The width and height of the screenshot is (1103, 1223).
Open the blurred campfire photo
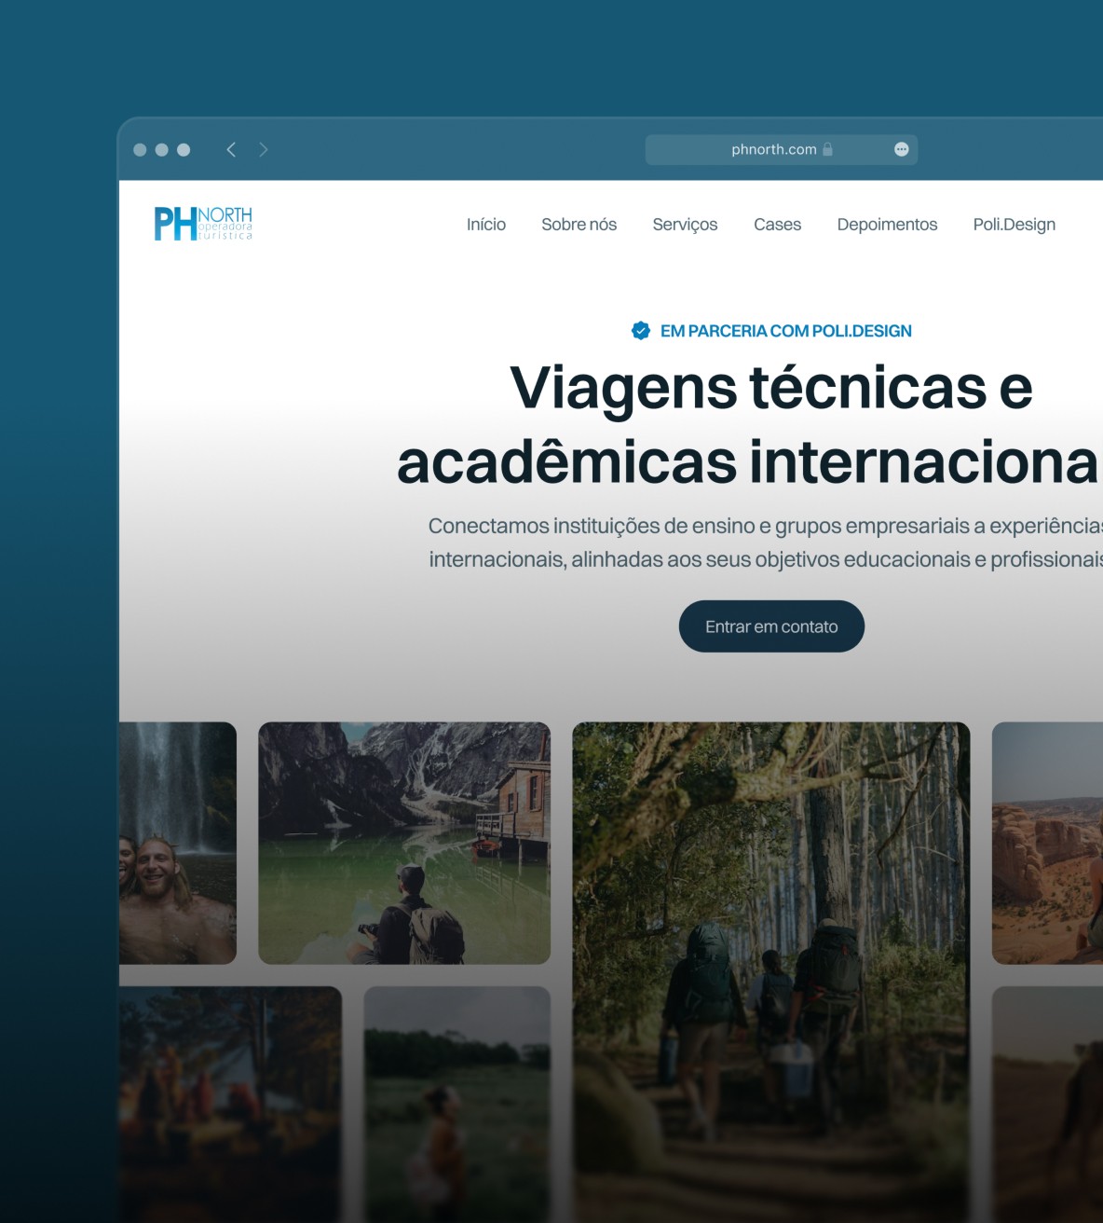(x=230, y=1105)
